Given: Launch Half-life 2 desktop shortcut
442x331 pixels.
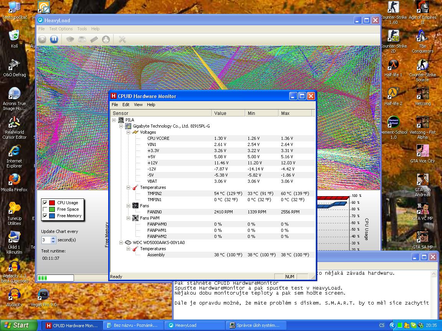Looking at the screenshot, I should 394,97.
